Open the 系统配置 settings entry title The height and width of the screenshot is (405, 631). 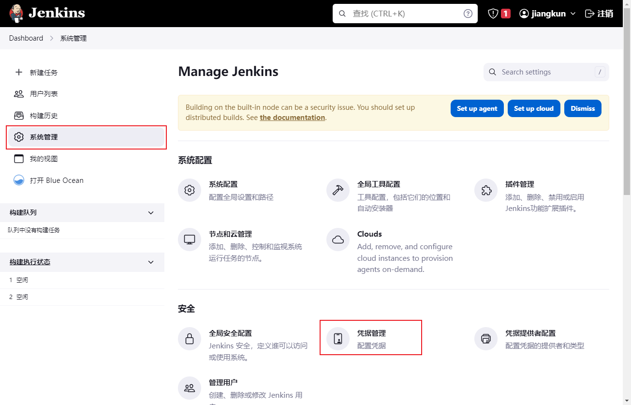[223, 184]
